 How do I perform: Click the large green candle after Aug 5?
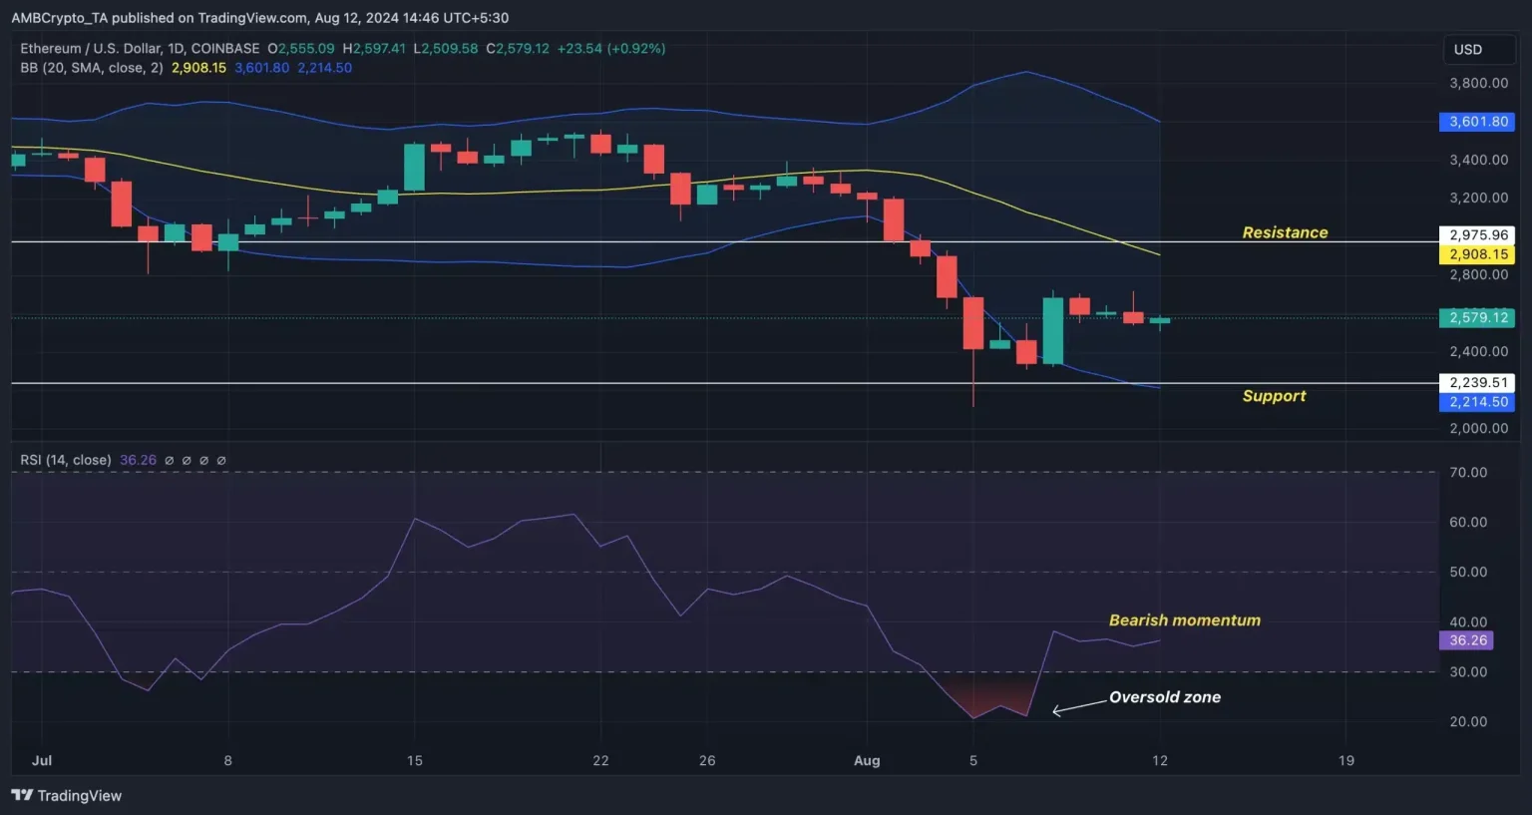[1053, 330]
